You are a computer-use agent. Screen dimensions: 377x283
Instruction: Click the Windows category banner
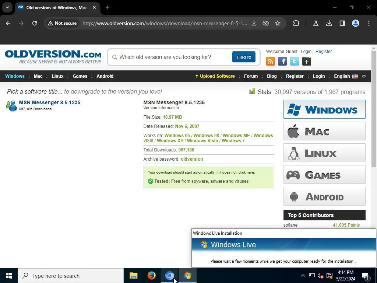tap(324, 109)
